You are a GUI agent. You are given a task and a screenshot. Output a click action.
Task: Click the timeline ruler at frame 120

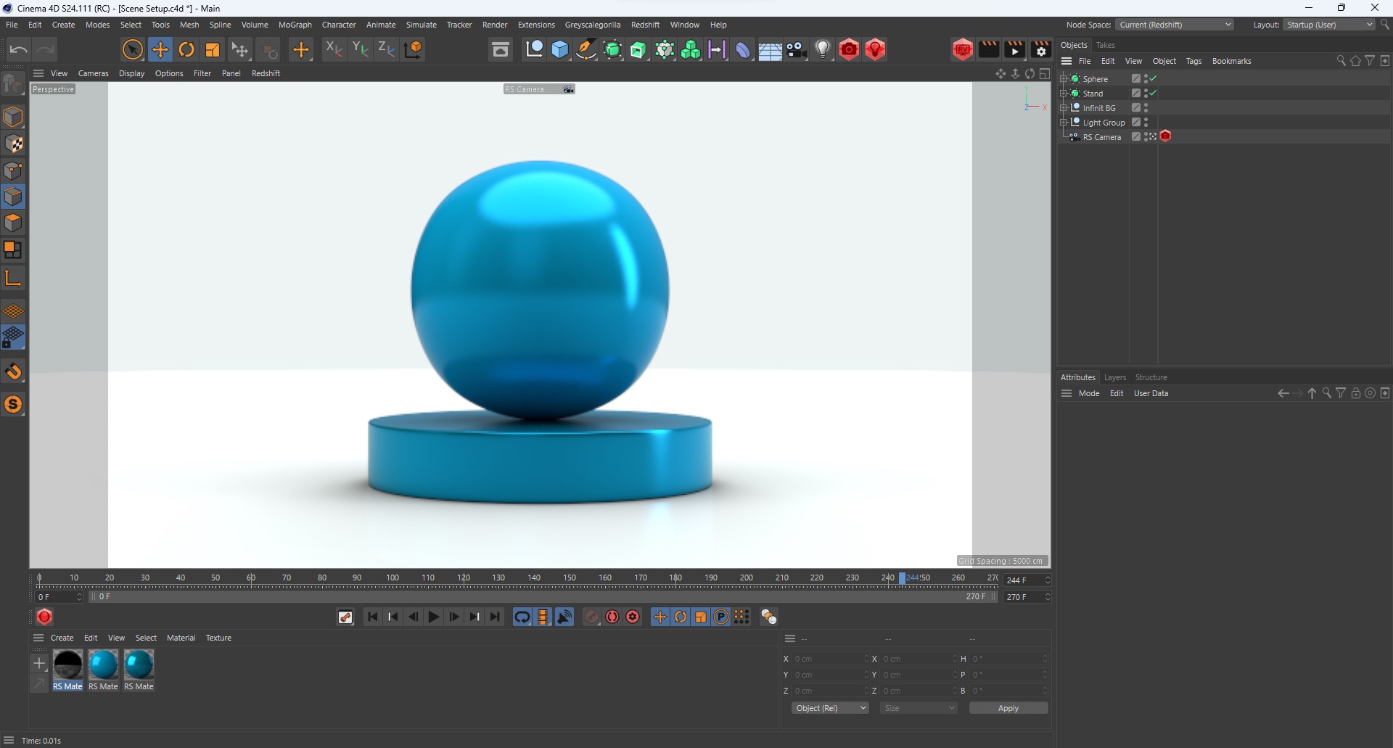click(463, 578)
